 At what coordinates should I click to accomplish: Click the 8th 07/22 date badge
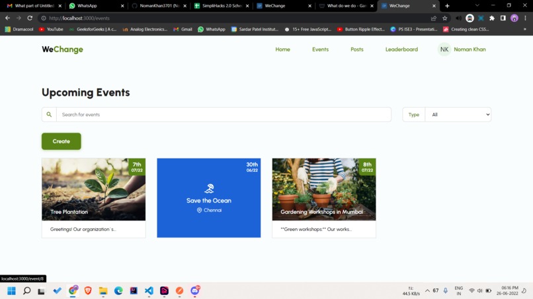tap(367, 166)
